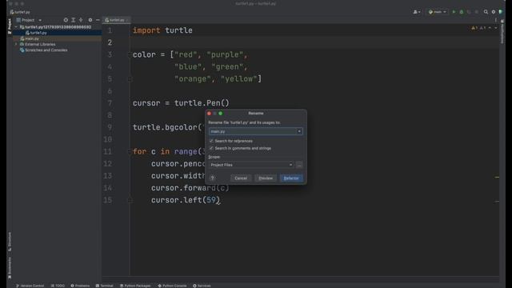Click the yellow warning stripe on editor scrollbar
The height and width of the screenshot is (288, 512).
(497, 178)
